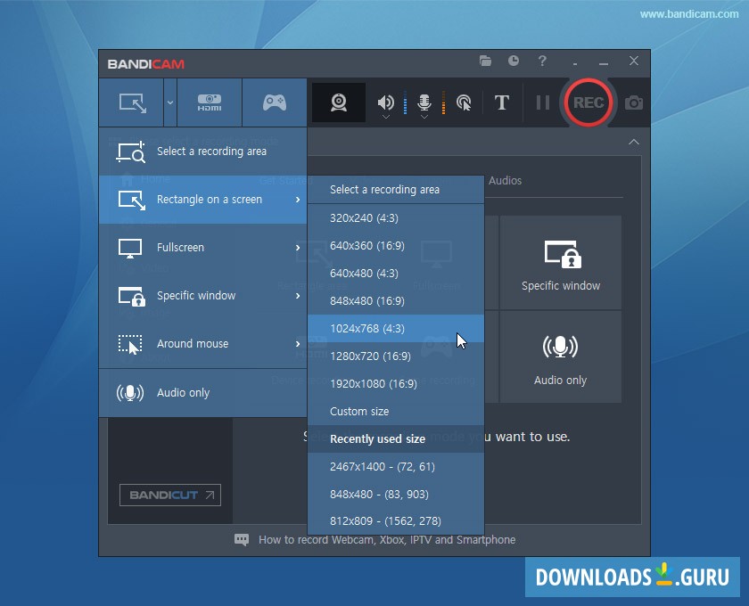The width and height of the screenshot is (749, 606).
Task: Click the mouse click effects icon
Action: pyautogui.click(x=464, y=102)
